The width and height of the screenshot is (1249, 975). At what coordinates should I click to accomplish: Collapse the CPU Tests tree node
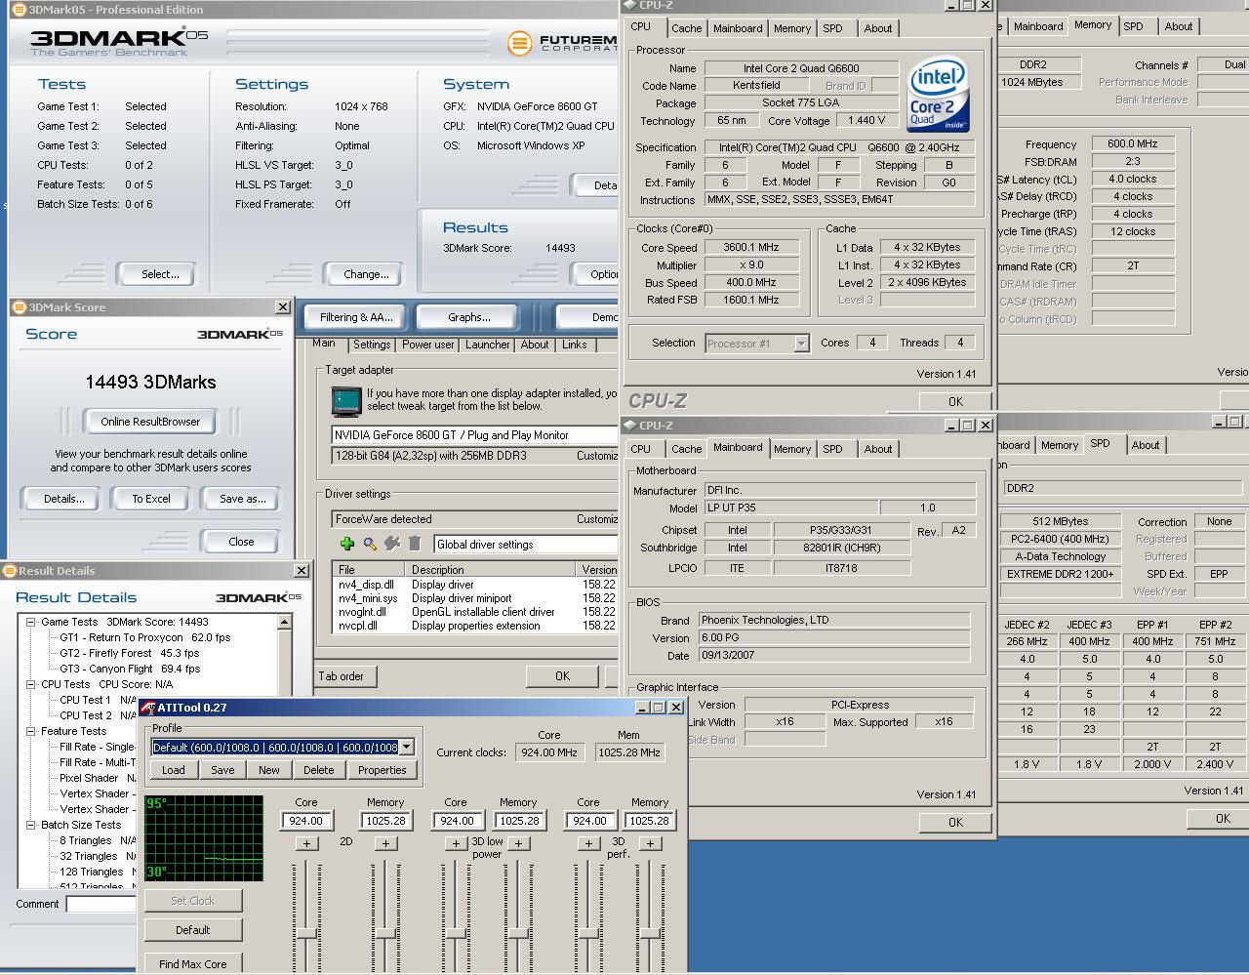(x=30, y=684)
